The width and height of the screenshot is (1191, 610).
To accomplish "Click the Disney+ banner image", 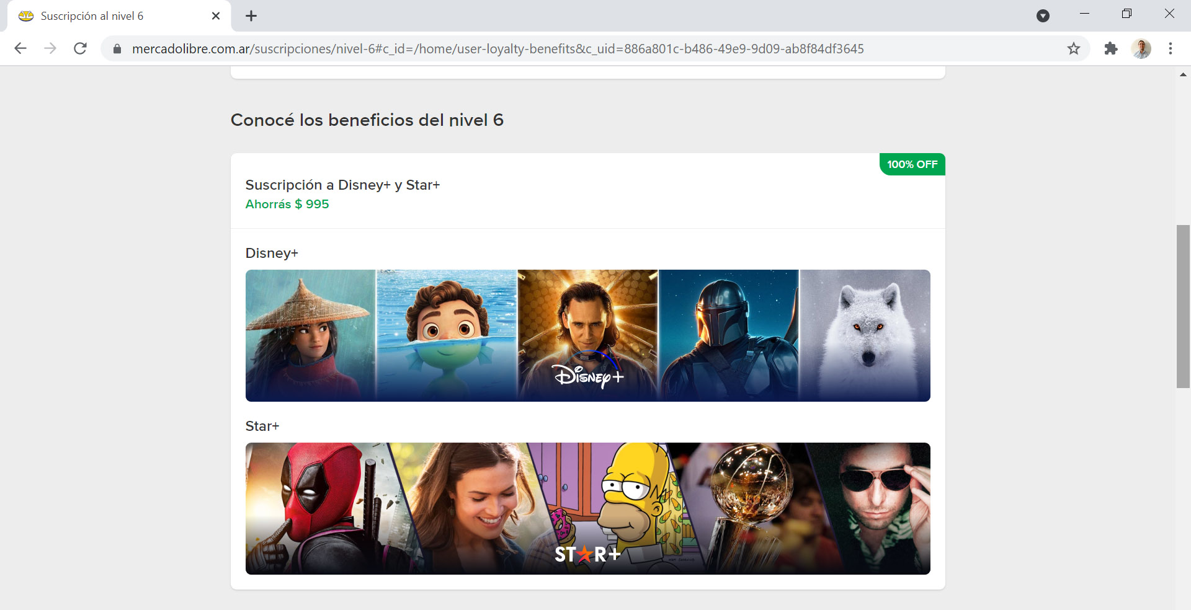I will pos(588,335).
